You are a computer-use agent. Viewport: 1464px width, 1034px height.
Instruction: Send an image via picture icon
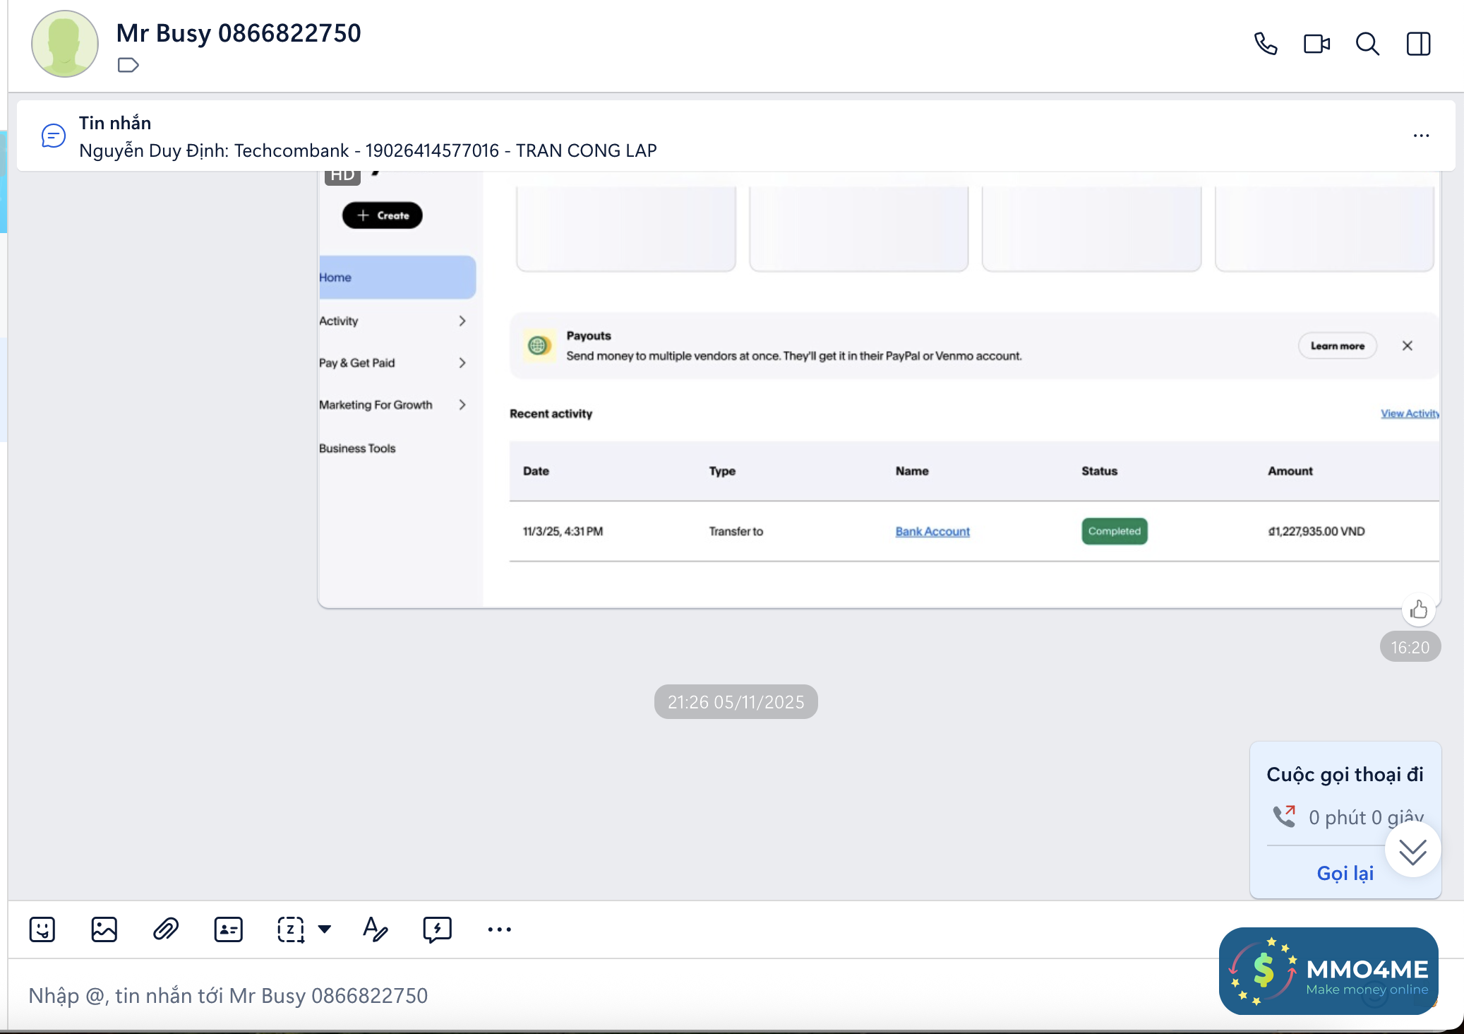(x=104, y=929)
